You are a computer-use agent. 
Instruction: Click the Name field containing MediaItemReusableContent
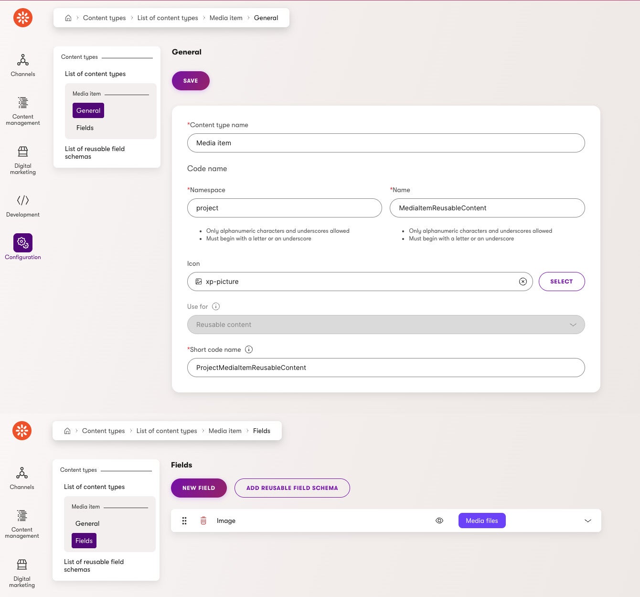pyautogui.click(x=487, y=208)
